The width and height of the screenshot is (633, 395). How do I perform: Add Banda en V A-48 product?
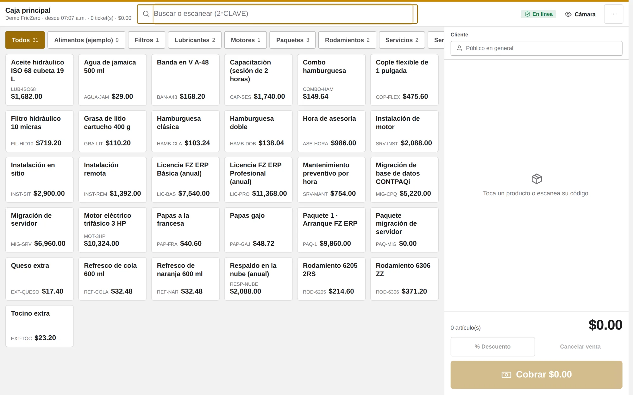pos(185,80)
